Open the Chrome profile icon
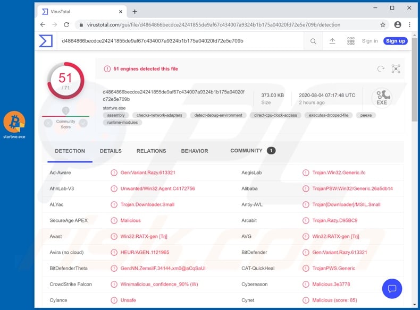The width and height of the screenshot is (420, 310). [398, 24]
